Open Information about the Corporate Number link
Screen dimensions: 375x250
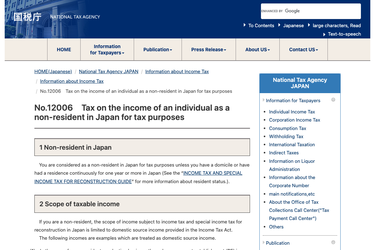[x=292, y=182]
